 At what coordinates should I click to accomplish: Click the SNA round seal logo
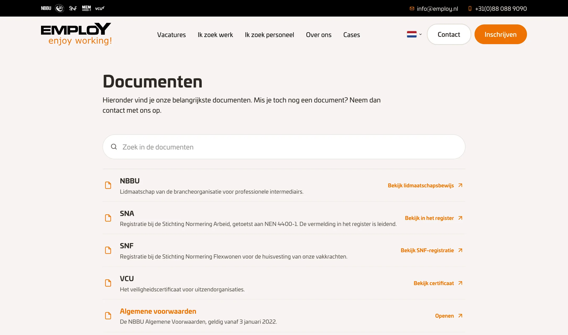(60, 8)
